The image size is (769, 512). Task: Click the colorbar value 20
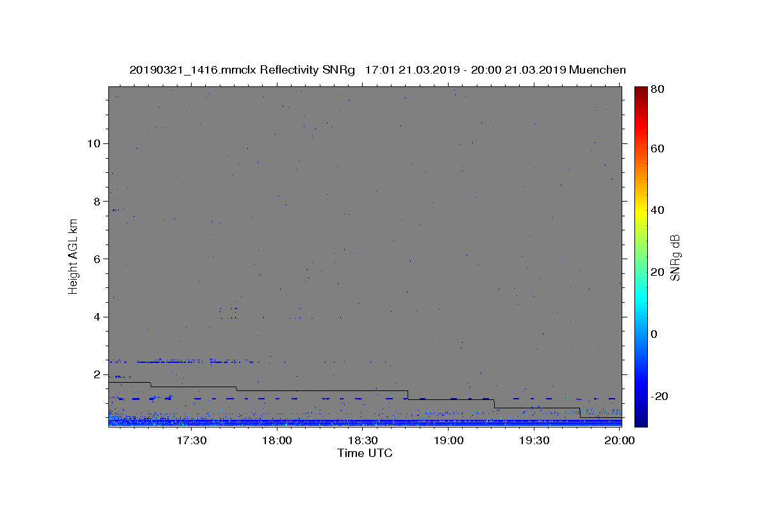click(657, 272)
